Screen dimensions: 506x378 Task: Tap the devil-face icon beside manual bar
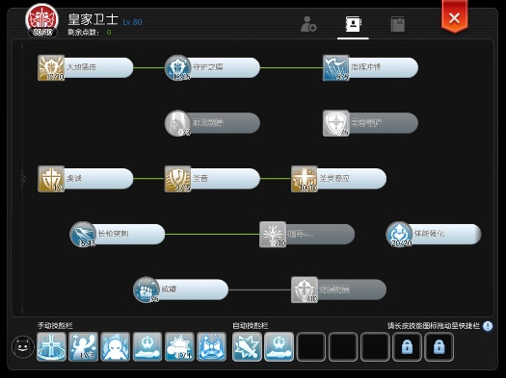tap(23, 347)
